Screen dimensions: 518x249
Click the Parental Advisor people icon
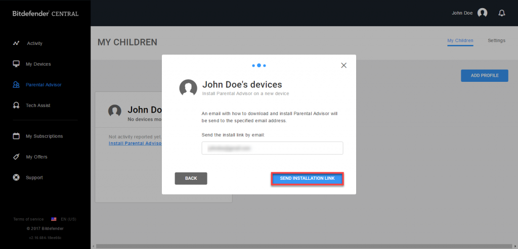pyautogui.click(x=16, y=85)
